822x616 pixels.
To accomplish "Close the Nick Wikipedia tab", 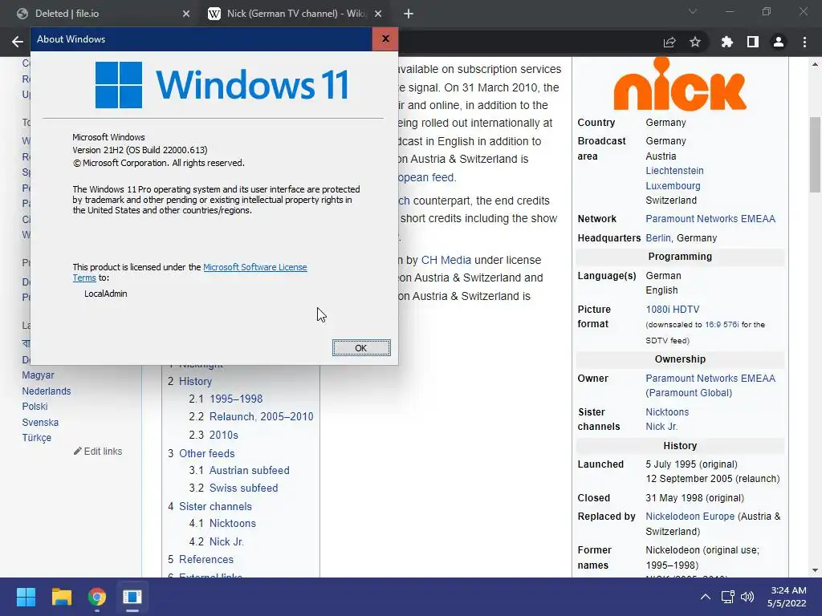I will [x=378, y=14].
